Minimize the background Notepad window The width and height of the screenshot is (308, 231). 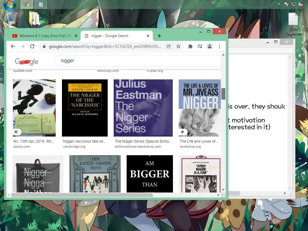point(267,42)
